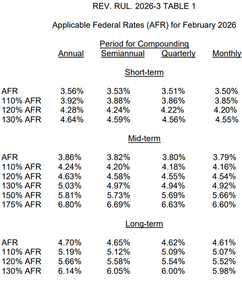Click the Annual column header
Screen dimensions: 242x282
click(71, 54)
